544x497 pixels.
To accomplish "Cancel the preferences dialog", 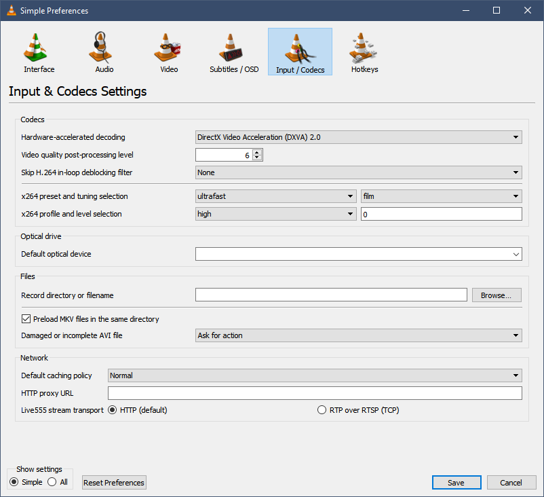I will point(511,483).
